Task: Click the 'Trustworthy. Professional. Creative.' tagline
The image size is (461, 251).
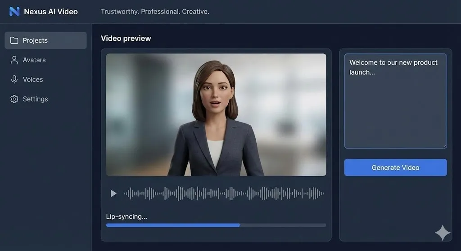Action: pos(155,11)
